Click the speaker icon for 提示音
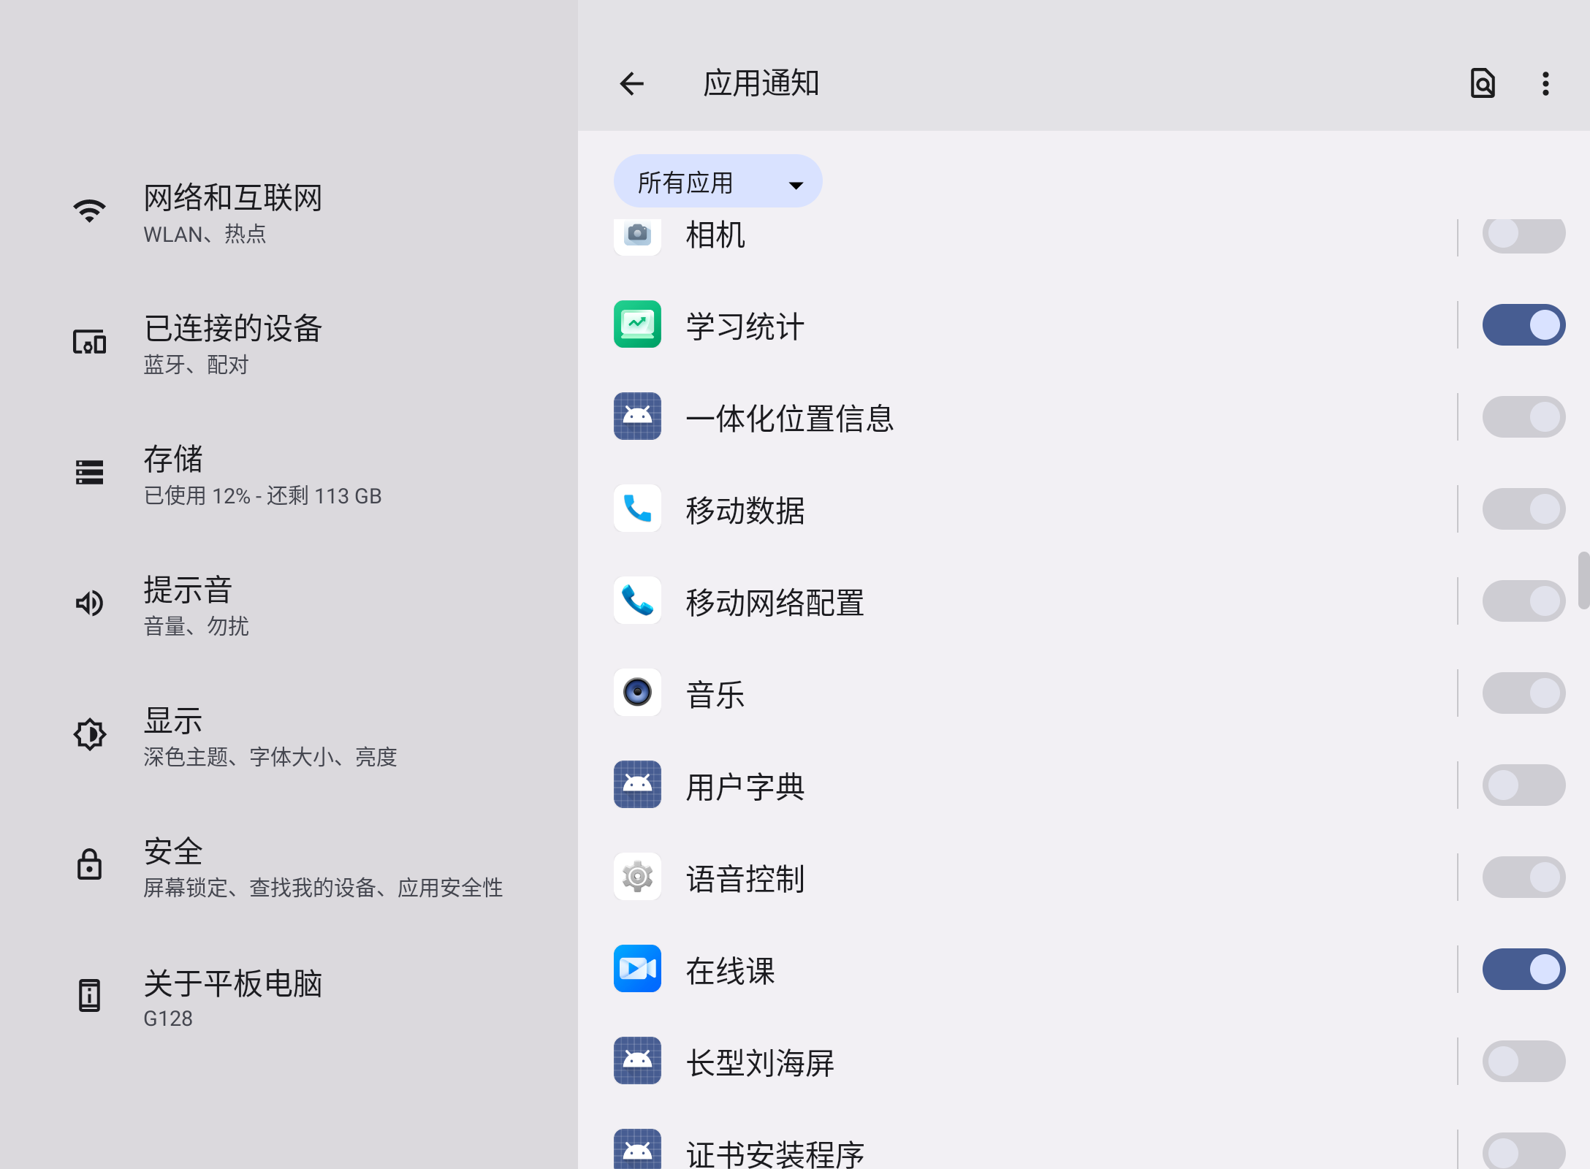 coord(89,603)
